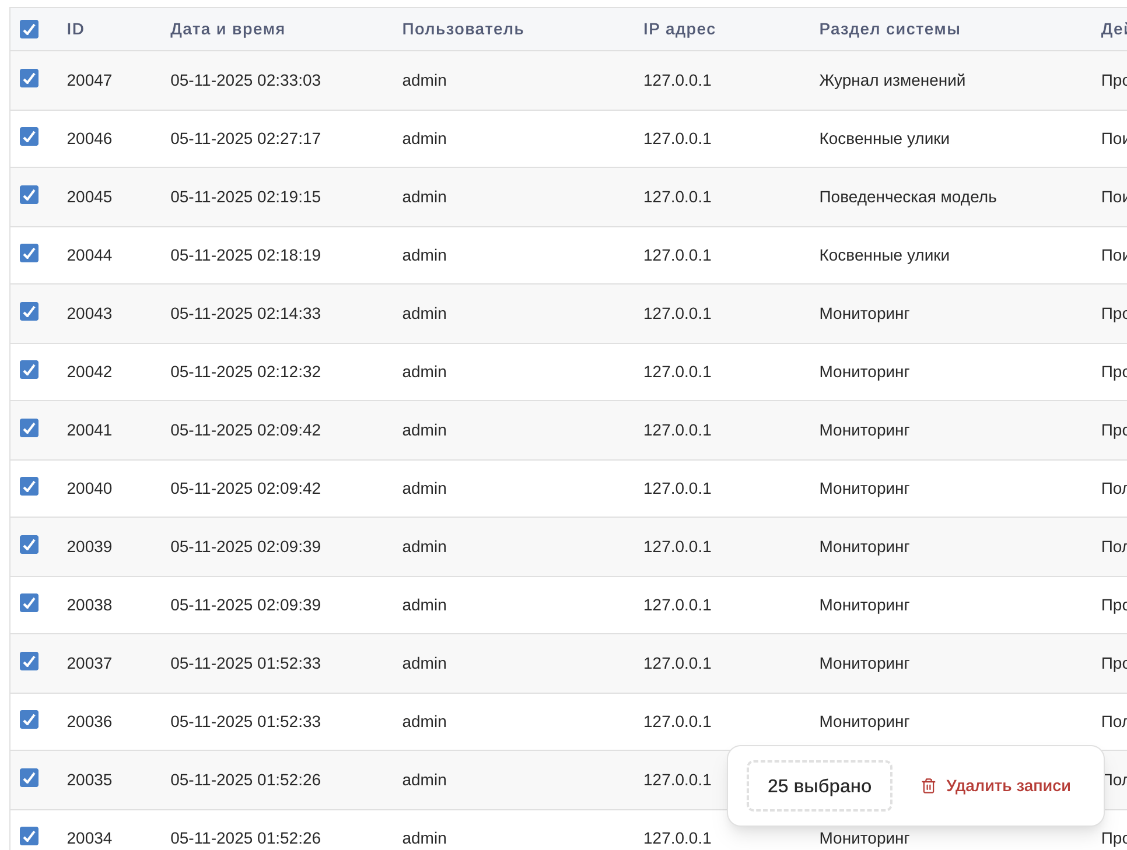This screenshot has width=1127, height=850.
Task: Sort by the ID column header
Action: (75, 29)
